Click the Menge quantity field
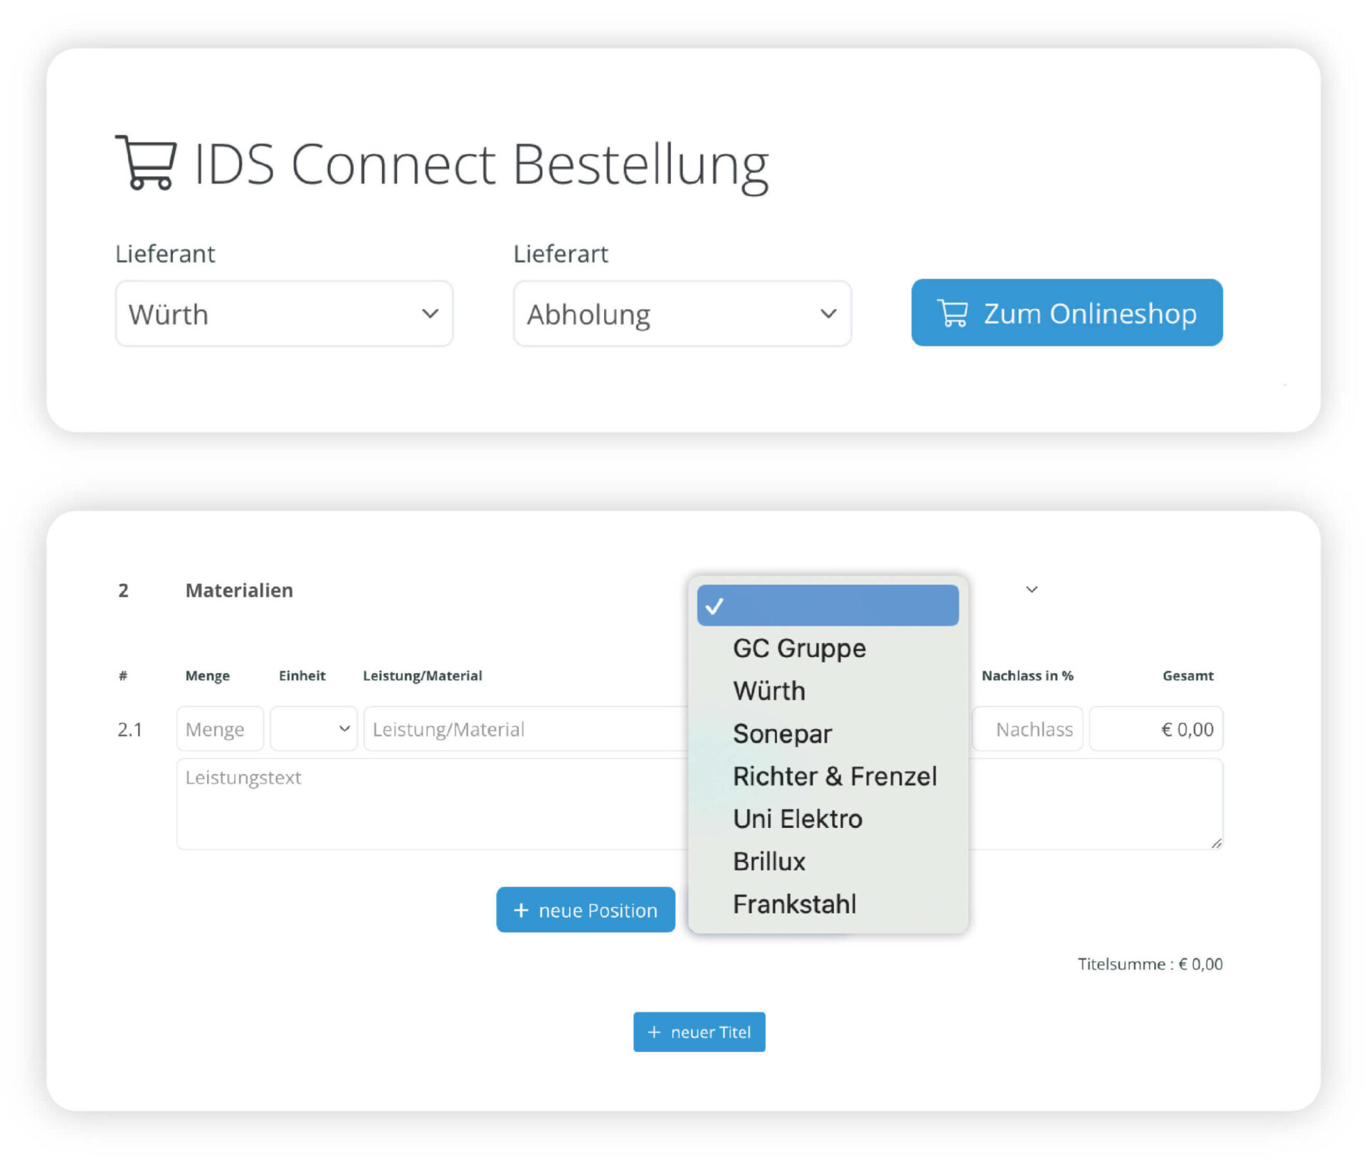The width and height of the screenshot is (1366, 1173). (x=220, y=728)
